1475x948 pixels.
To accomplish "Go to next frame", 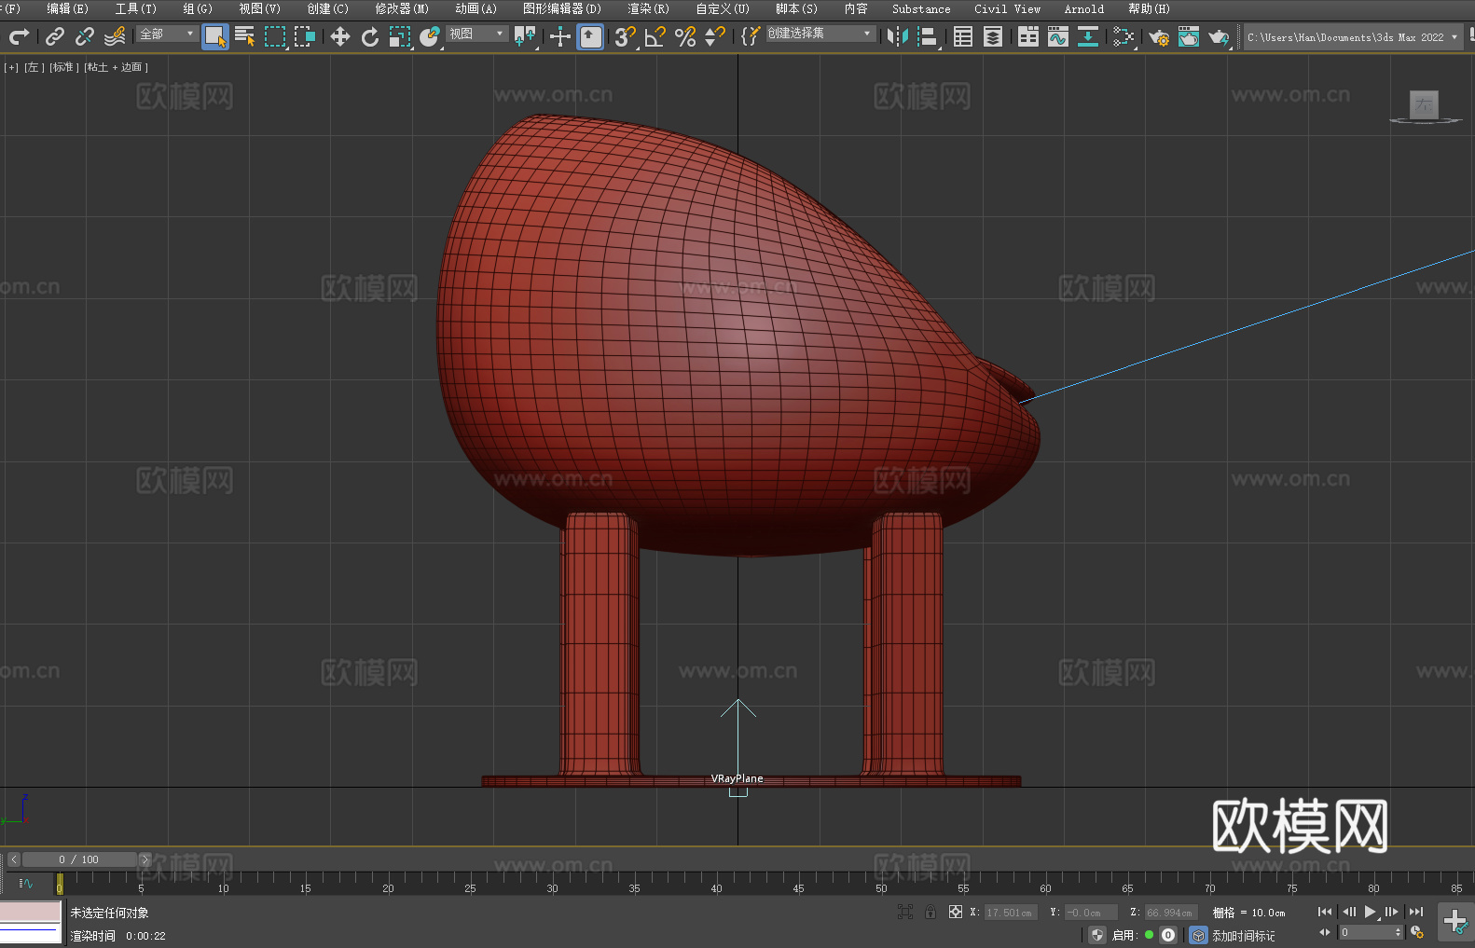I will point(1392,912).
